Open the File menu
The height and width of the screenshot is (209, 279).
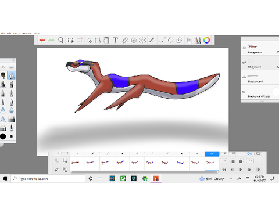[3, 33]
